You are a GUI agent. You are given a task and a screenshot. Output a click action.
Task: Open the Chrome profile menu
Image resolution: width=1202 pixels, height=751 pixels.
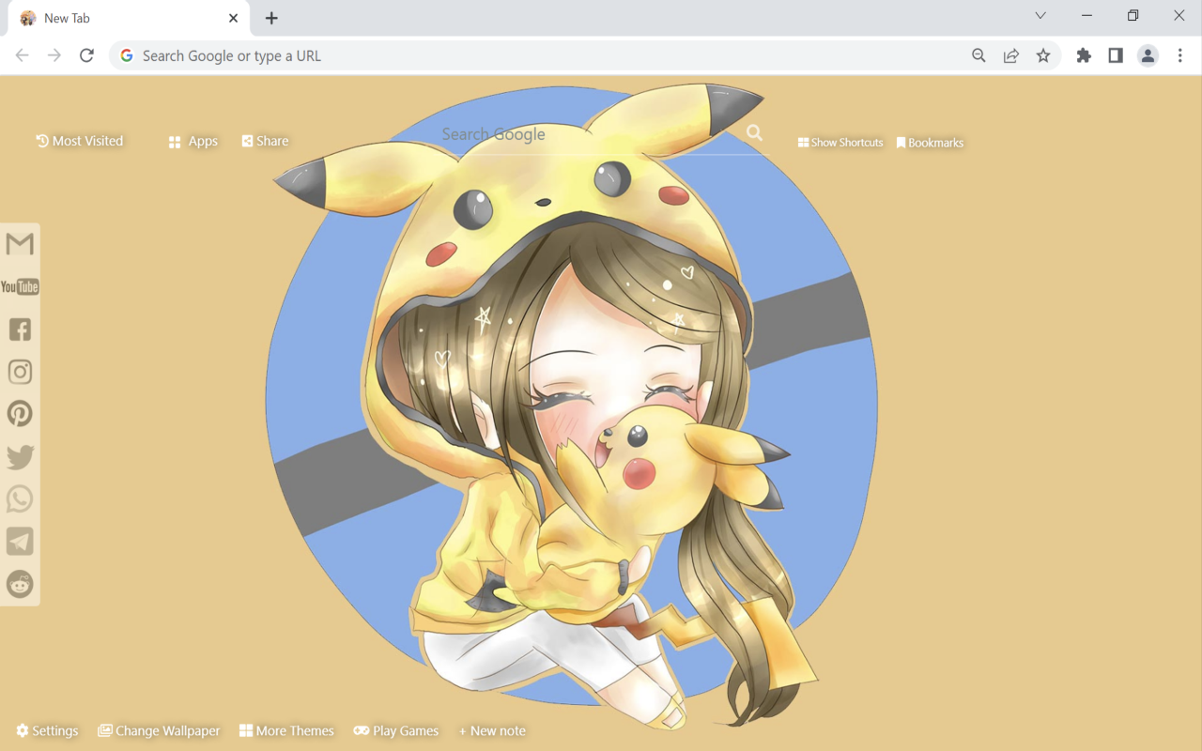pos(1148,55)
